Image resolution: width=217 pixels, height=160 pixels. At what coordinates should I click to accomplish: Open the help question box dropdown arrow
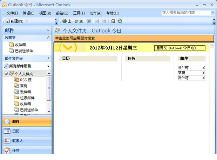click(x=213, y=13)
